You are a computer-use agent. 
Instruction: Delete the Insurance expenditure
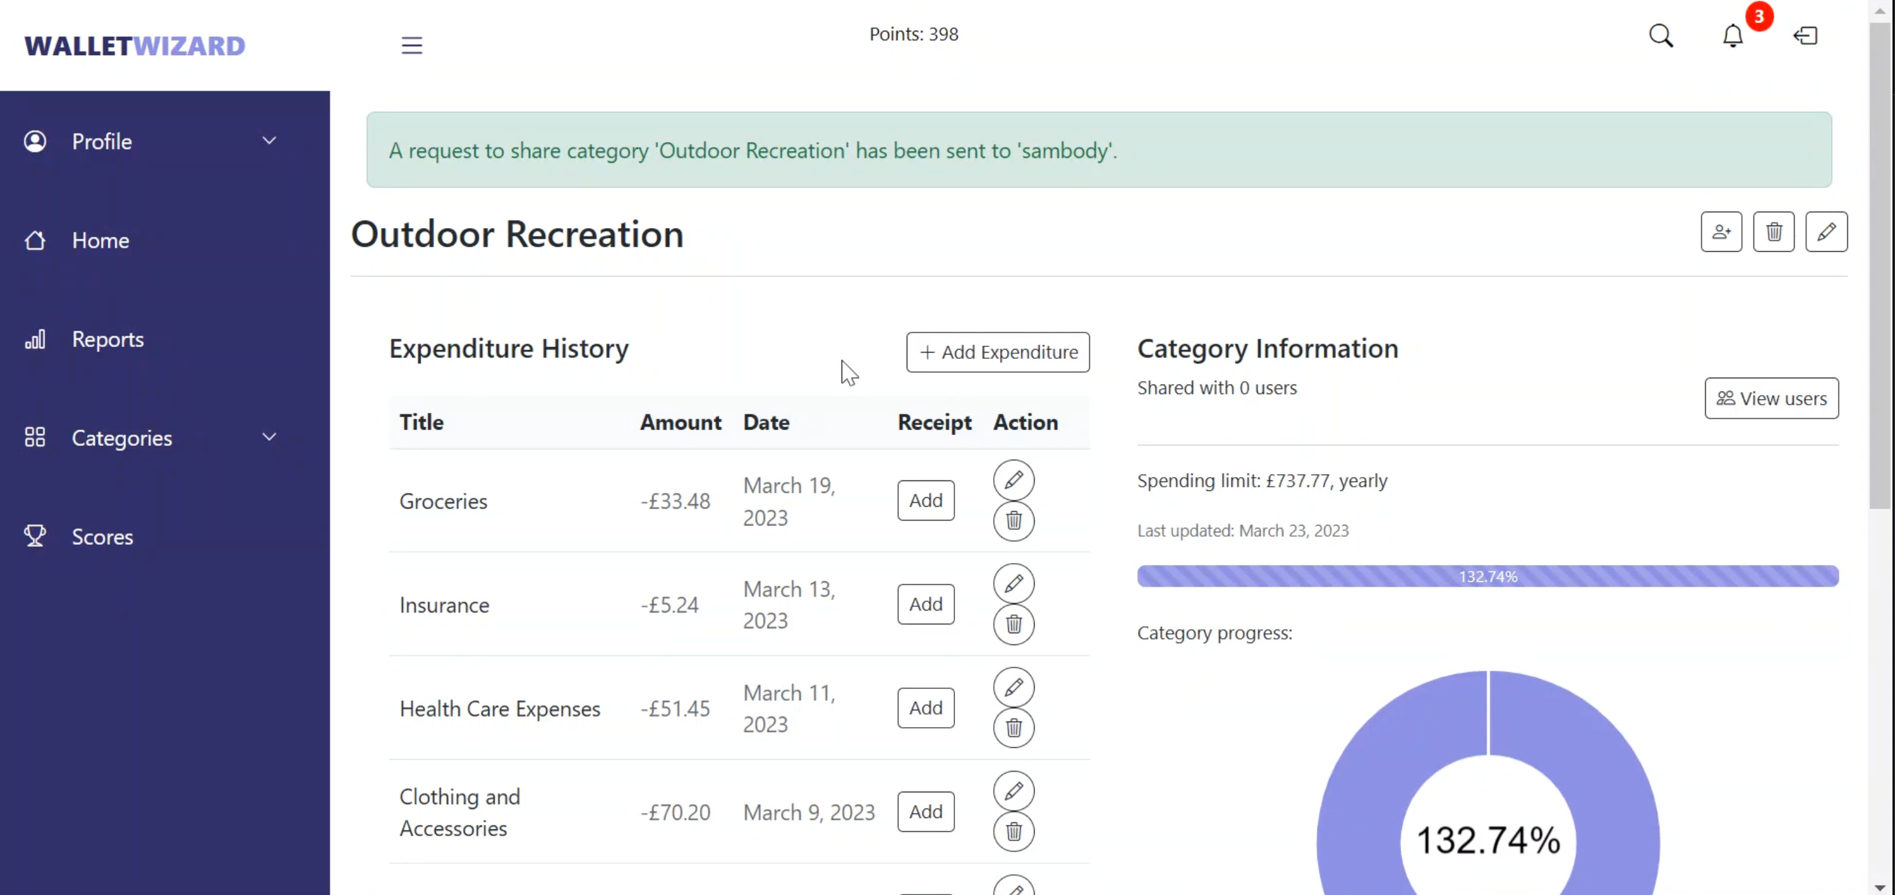click(1013, 624)
